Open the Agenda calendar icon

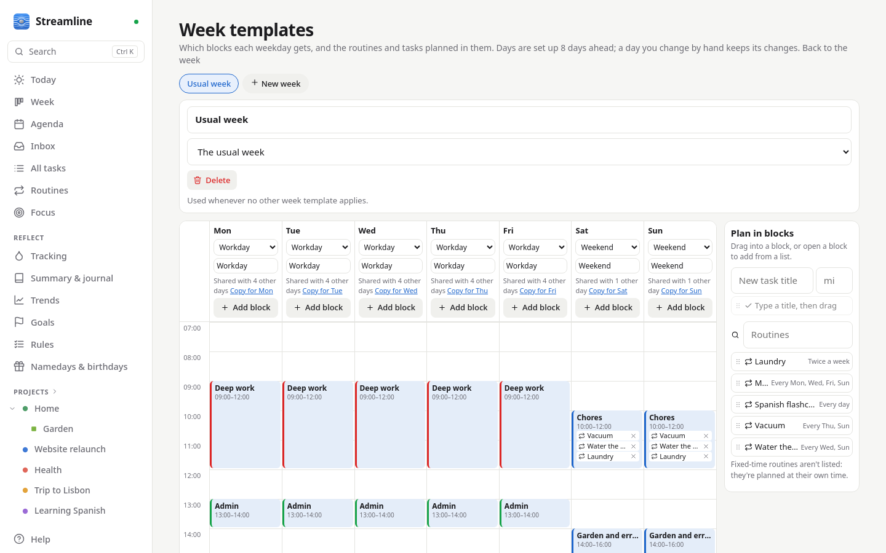[x=19, y=124]
